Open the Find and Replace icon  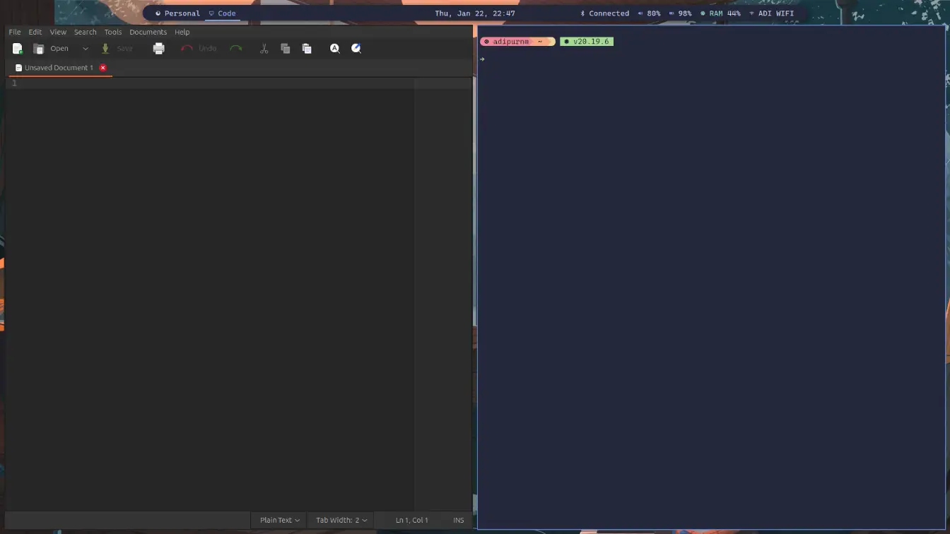[x=356, y=48]
